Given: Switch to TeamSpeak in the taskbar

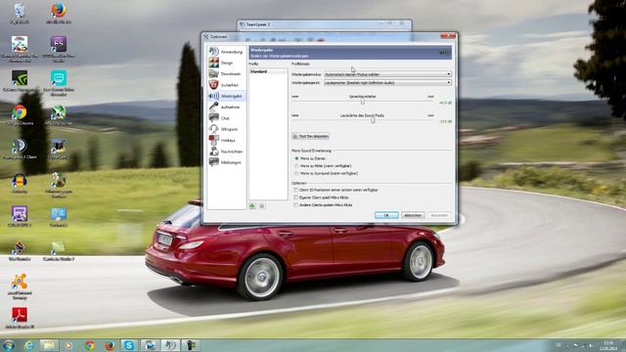Looking at the screenshot, I should pyautogui.click(x=170, y=345).
